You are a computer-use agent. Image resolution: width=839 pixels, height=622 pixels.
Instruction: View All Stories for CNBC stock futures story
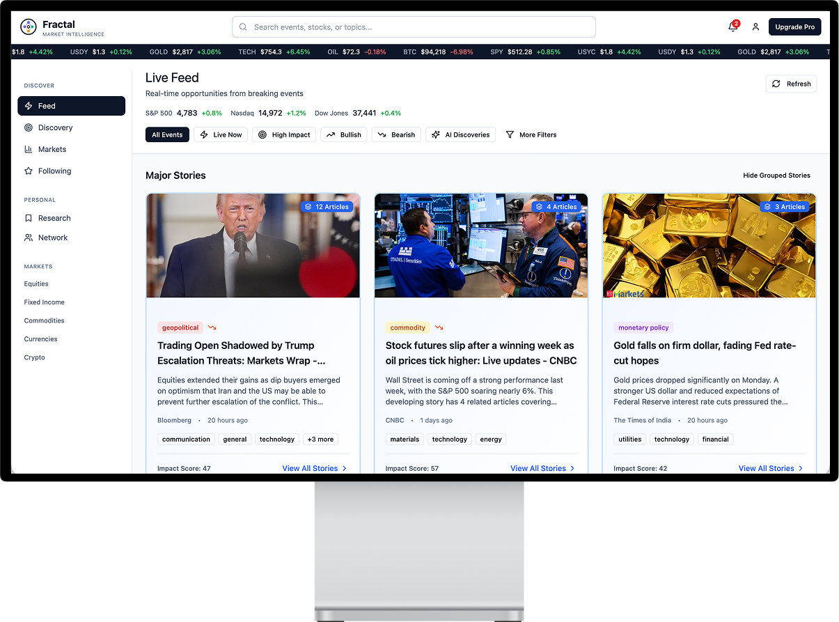pos(542,468)
